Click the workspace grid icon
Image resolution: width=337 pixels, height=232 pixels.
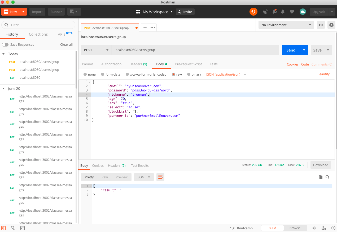tap(138, 12)
